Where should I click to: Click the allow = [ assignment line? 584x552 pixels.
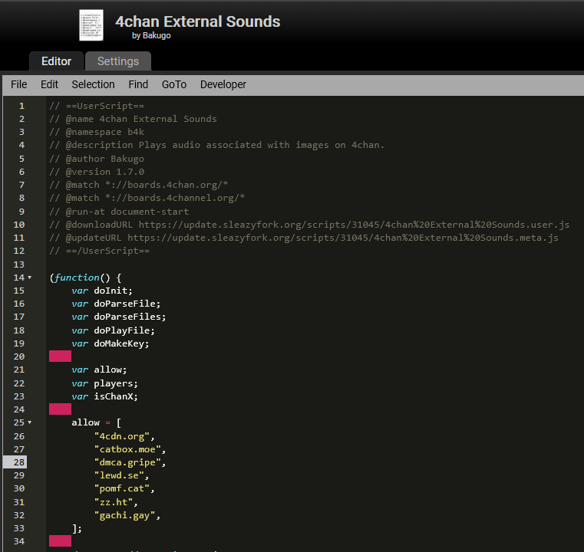(97, 422)
